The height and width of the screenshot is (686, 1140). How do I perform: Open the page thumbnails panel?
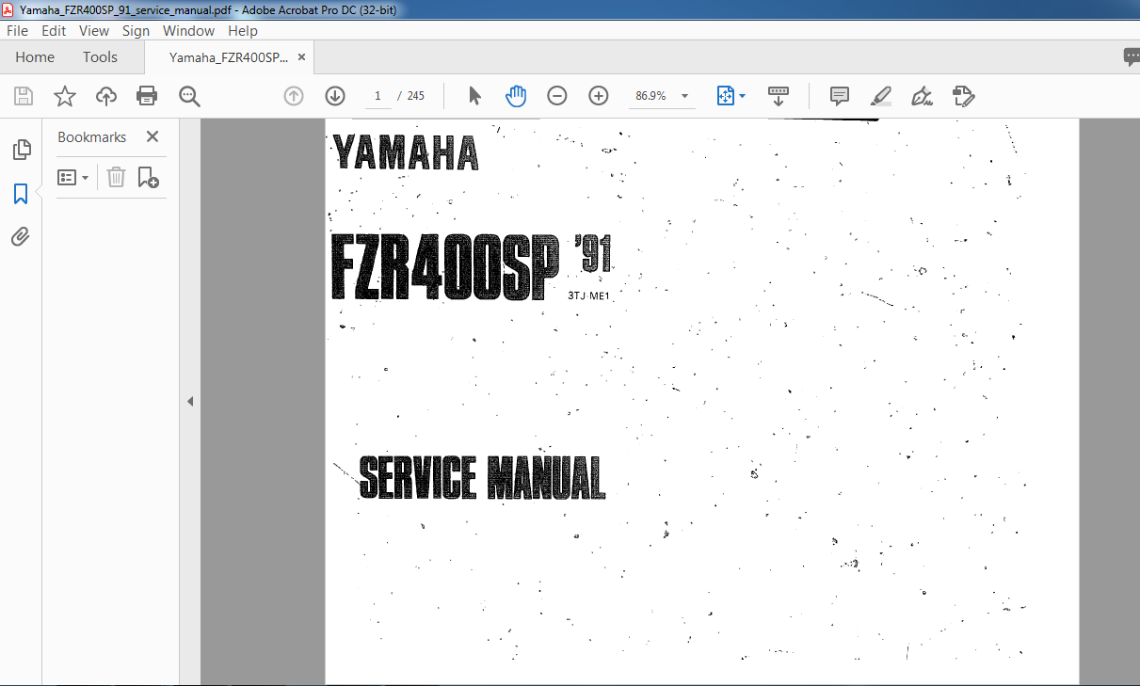click(21, 150)
